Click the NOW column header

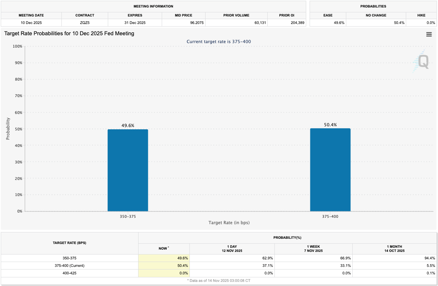(164, 248)
